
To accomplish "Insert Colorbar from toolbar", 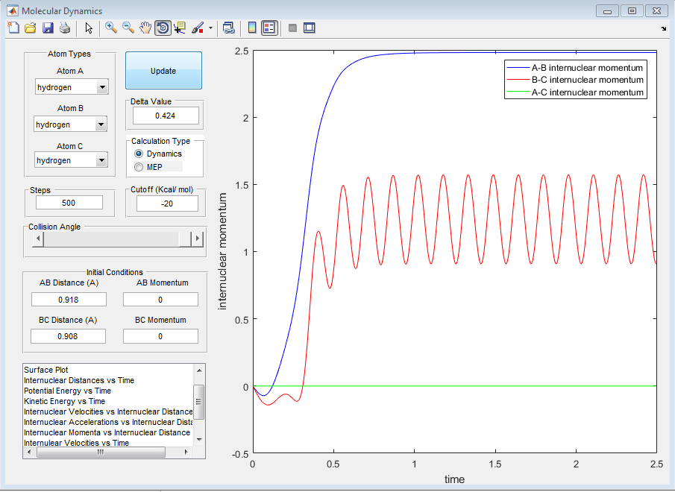I will coord(252,28).
